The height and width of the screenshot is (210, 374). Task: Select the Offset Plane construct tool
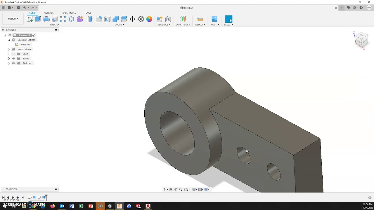[183, 19]
